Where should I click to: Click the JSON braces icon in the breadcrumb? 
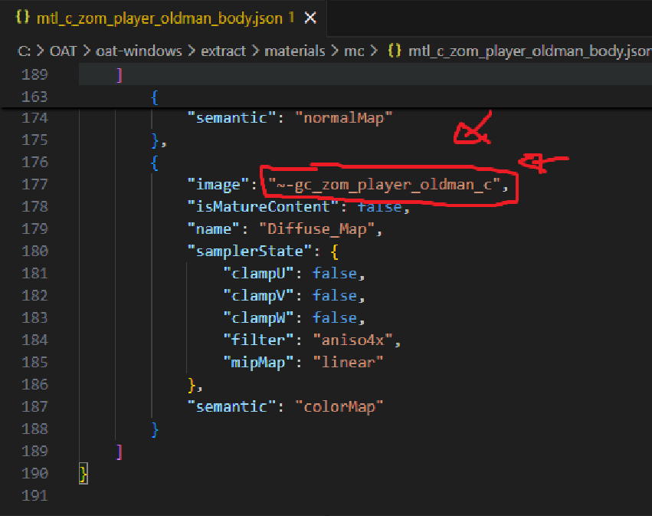tap(395, 51)
